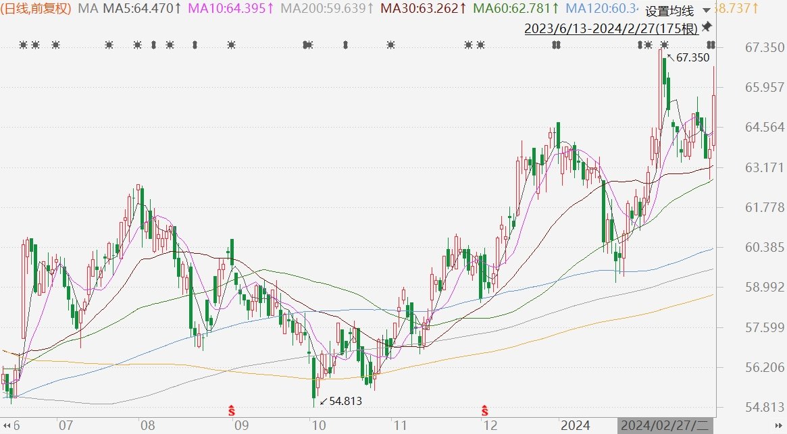Click the highlighted 2024/02/27 date label
Viewport: 787px width, 434px height.
click(664, 426)
